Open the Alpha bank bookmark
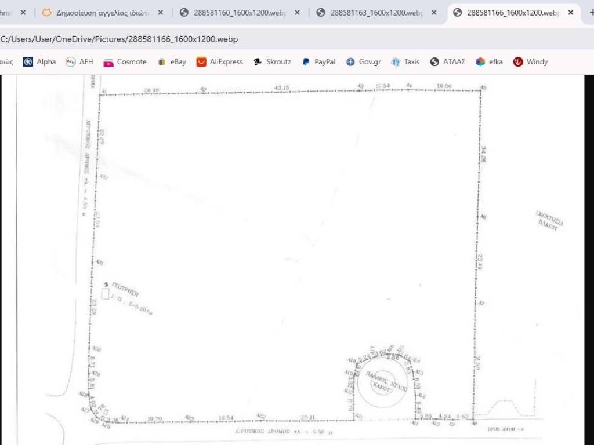Screen dimensions: 594x445 [x=39, y=62]
